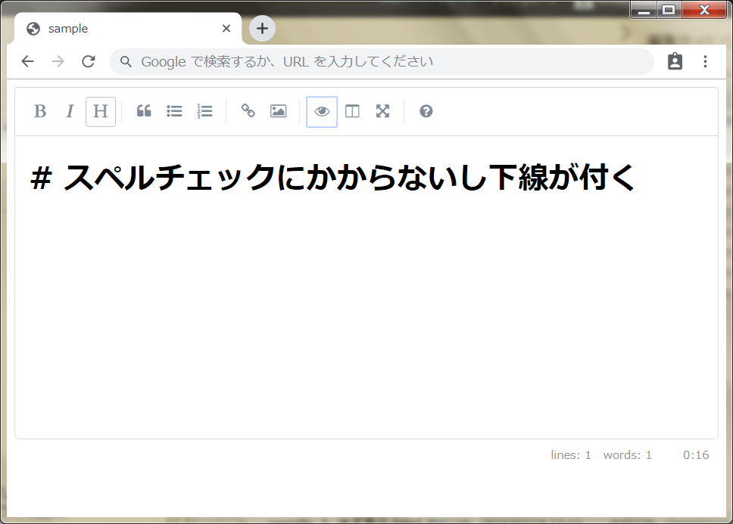Go back with the browser back arrow
This screenshot has width=733, height=524.
[27, 61]
